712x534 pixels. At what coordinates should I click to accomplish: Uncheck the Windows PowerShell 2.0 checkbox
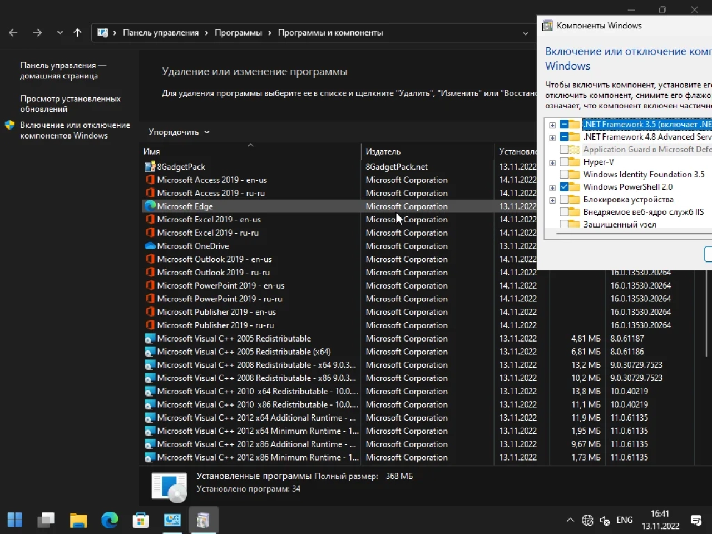click(564, 187)
